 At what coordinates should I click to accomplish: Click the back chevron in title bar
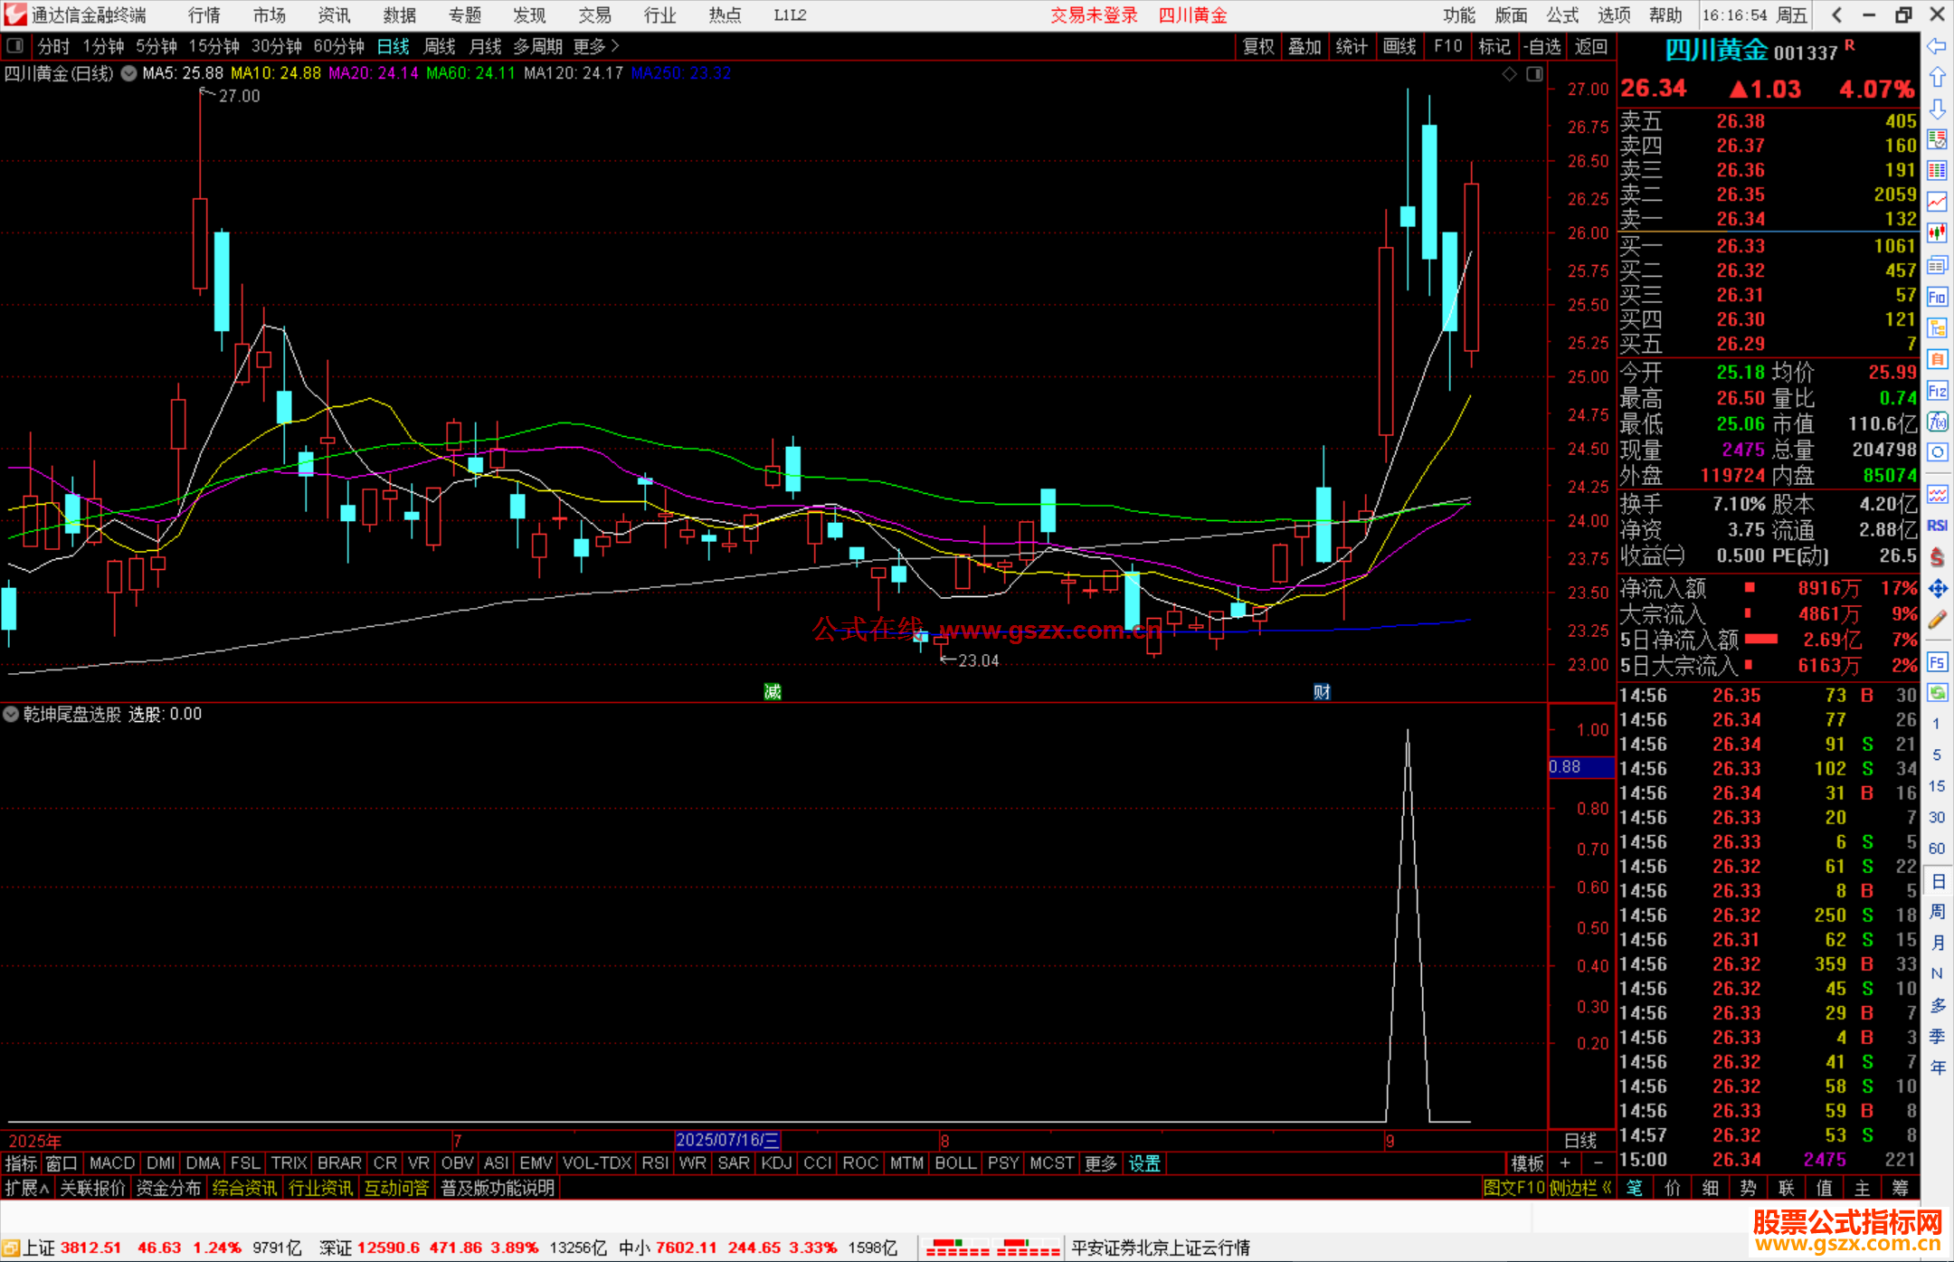(1836, 14)
